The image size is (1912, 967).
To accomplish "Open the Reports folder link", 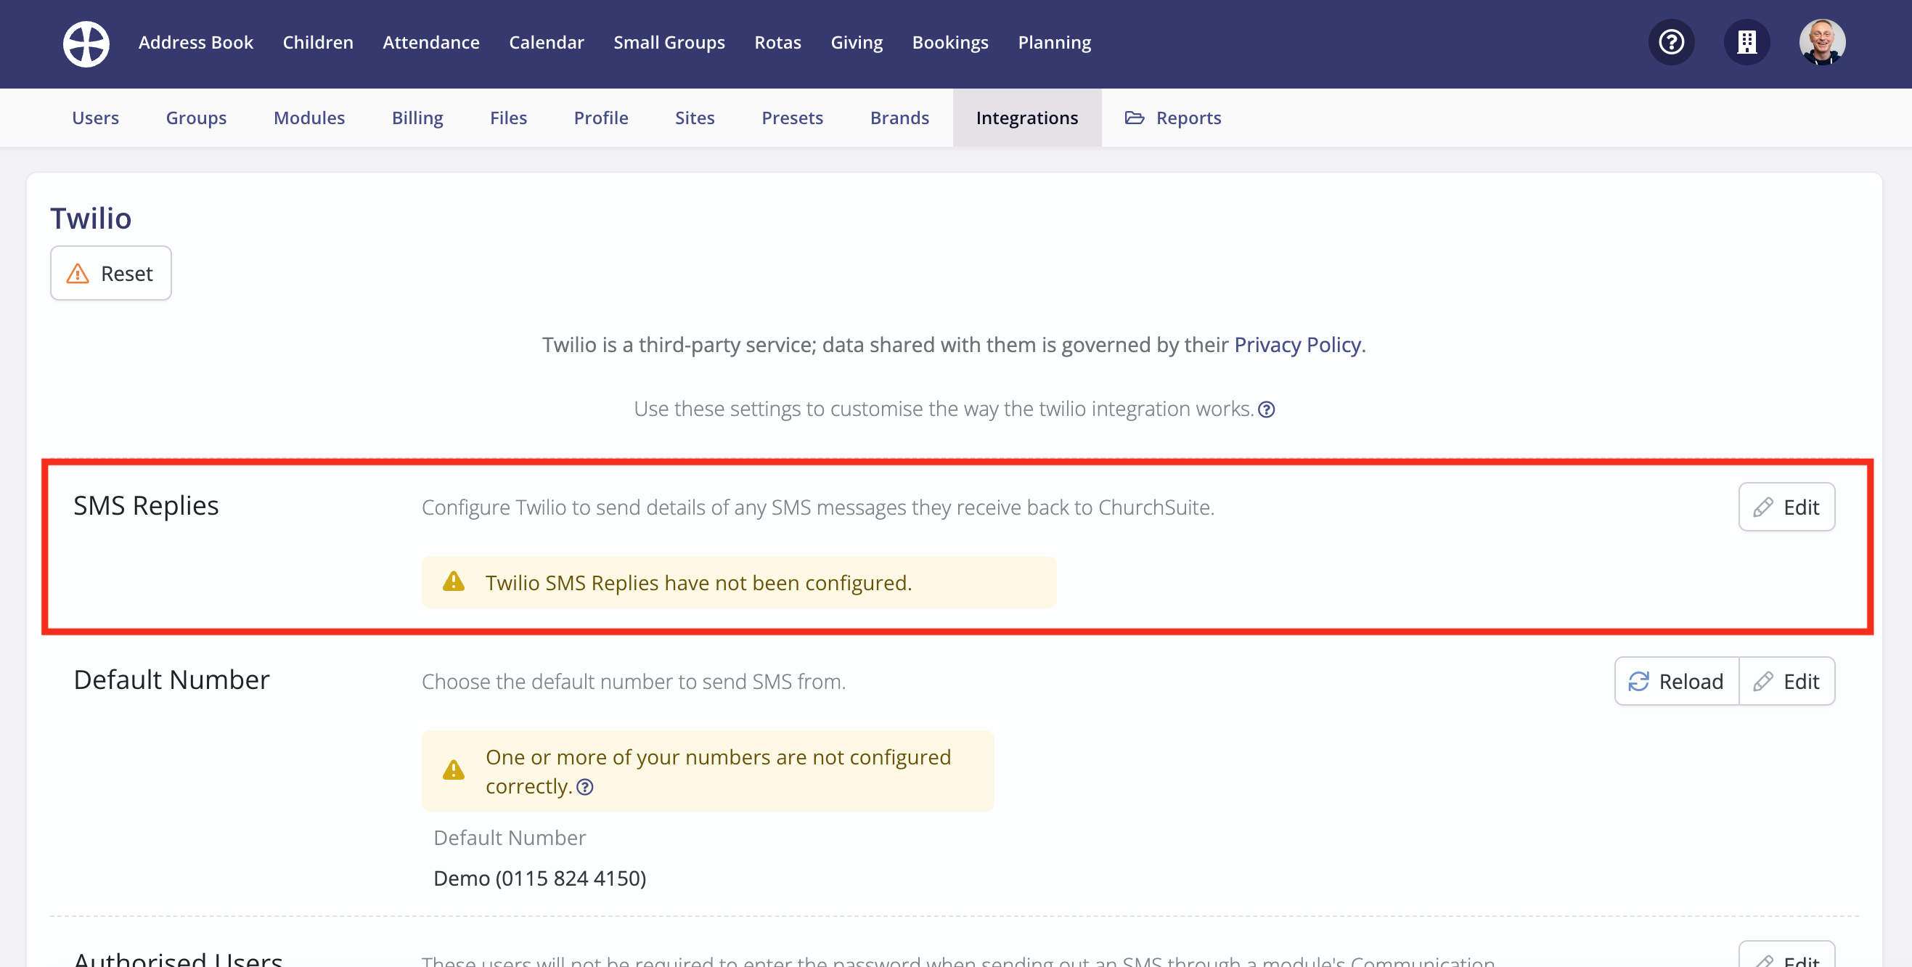I will [x=1173, y=118].
